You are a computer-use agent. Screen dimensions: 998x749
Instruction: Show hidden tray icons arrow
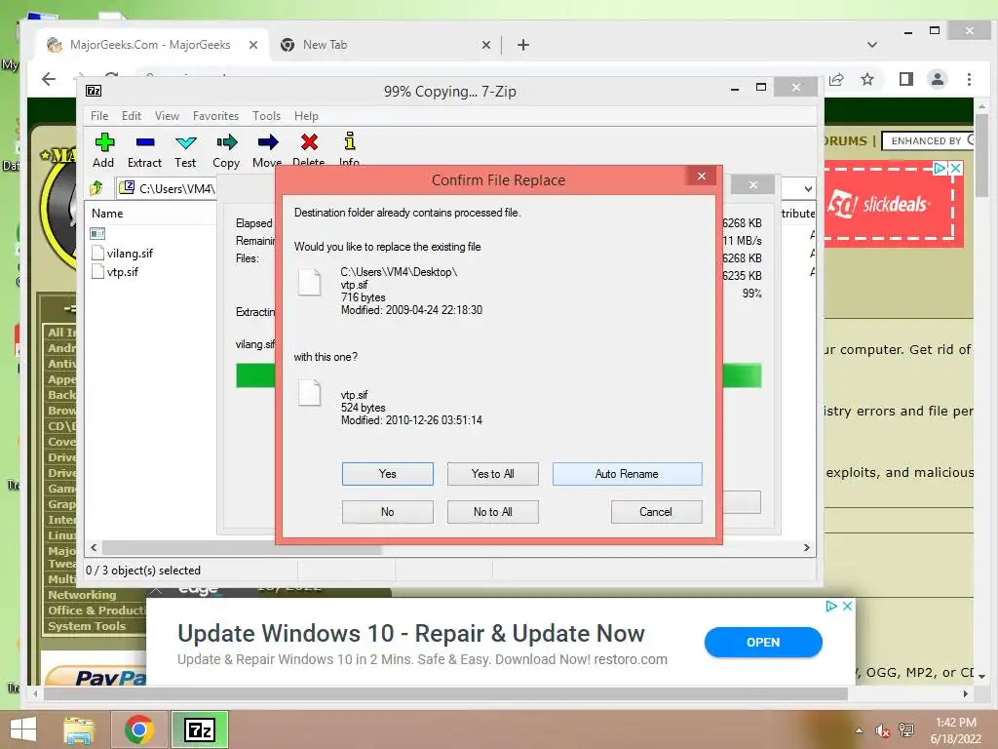pos(860,730)
